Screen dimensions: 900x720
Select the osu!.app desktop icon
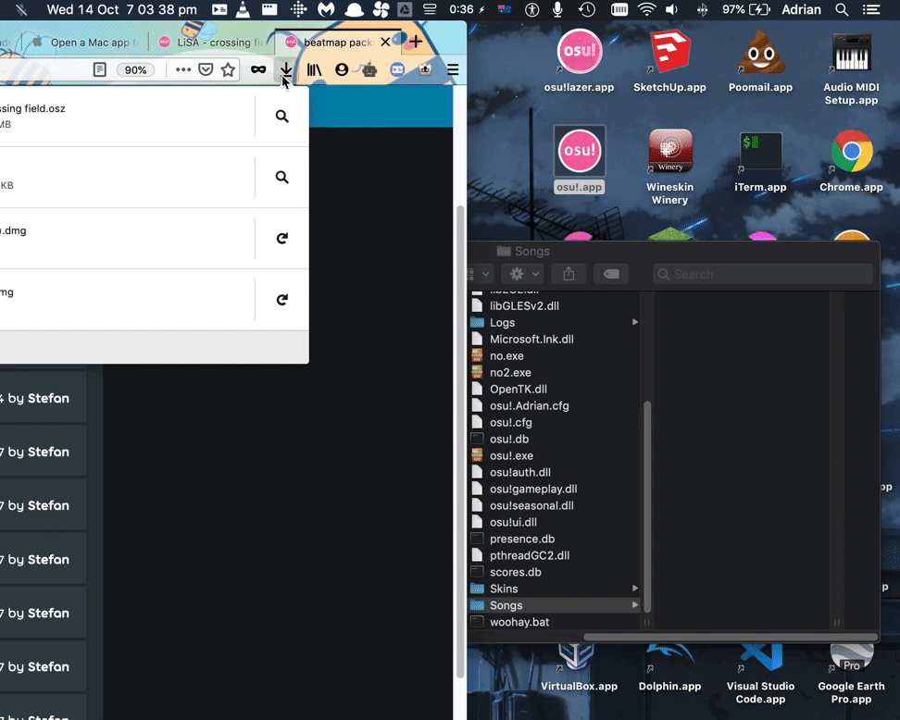[579, 161]
